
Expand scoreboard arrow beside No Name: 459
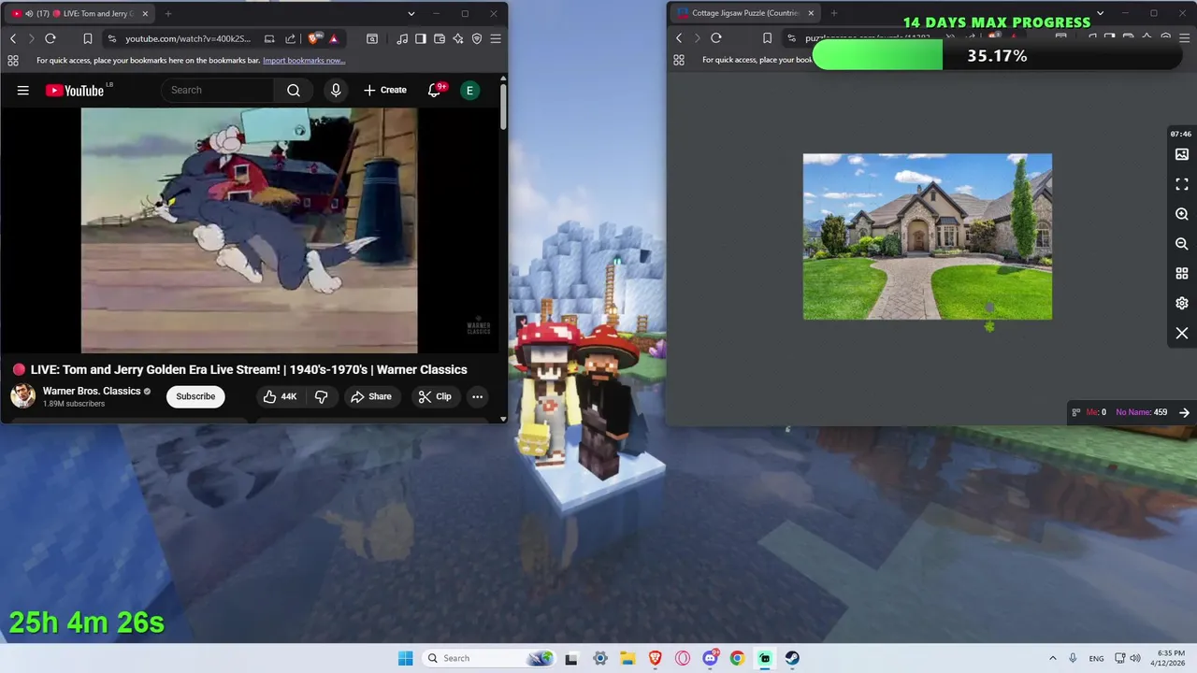point(1184,412)
